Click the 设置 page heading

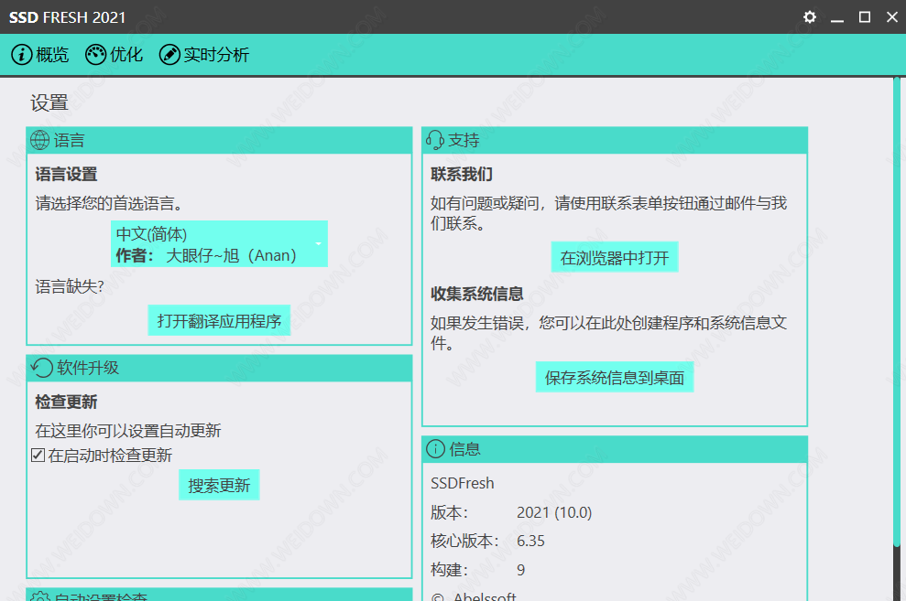coord(49,103)
